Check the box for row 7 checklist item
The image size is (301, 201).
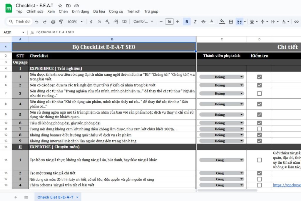click(x=259, y=93)
